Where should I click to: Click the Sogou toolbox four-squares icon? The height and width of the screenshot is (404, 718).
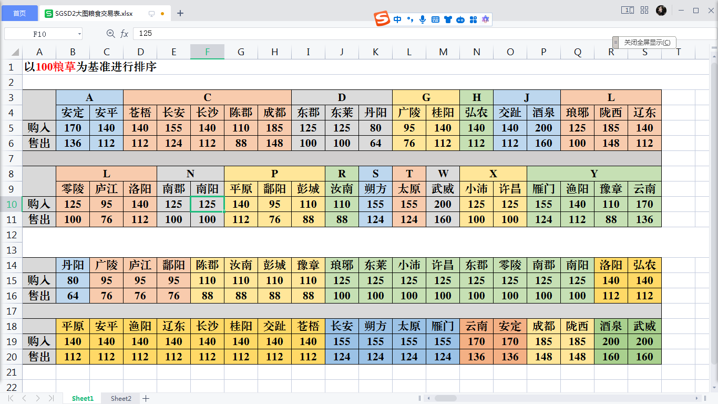point(473,19)
